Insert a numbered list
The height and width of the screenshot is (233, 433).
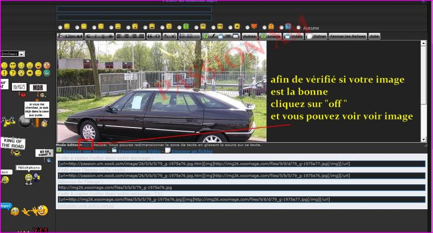click(190, 36)
